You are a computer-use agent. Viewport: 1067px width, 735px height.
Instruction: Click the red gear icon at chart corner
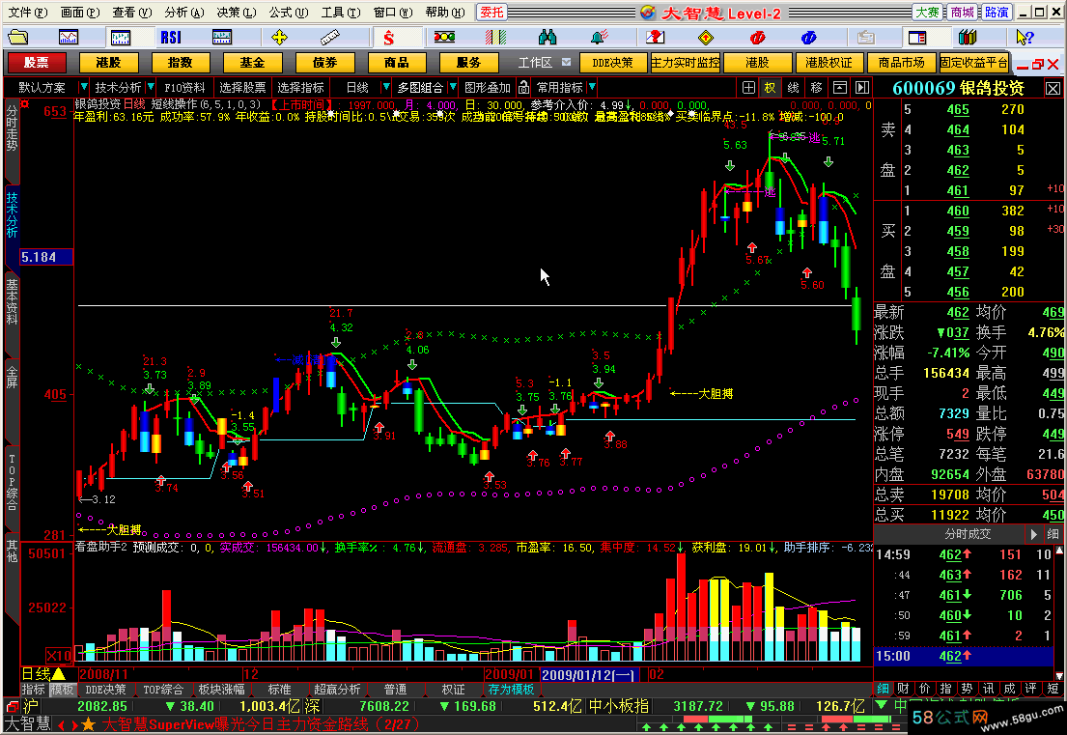pyautogui.click(x=25, y=104)
